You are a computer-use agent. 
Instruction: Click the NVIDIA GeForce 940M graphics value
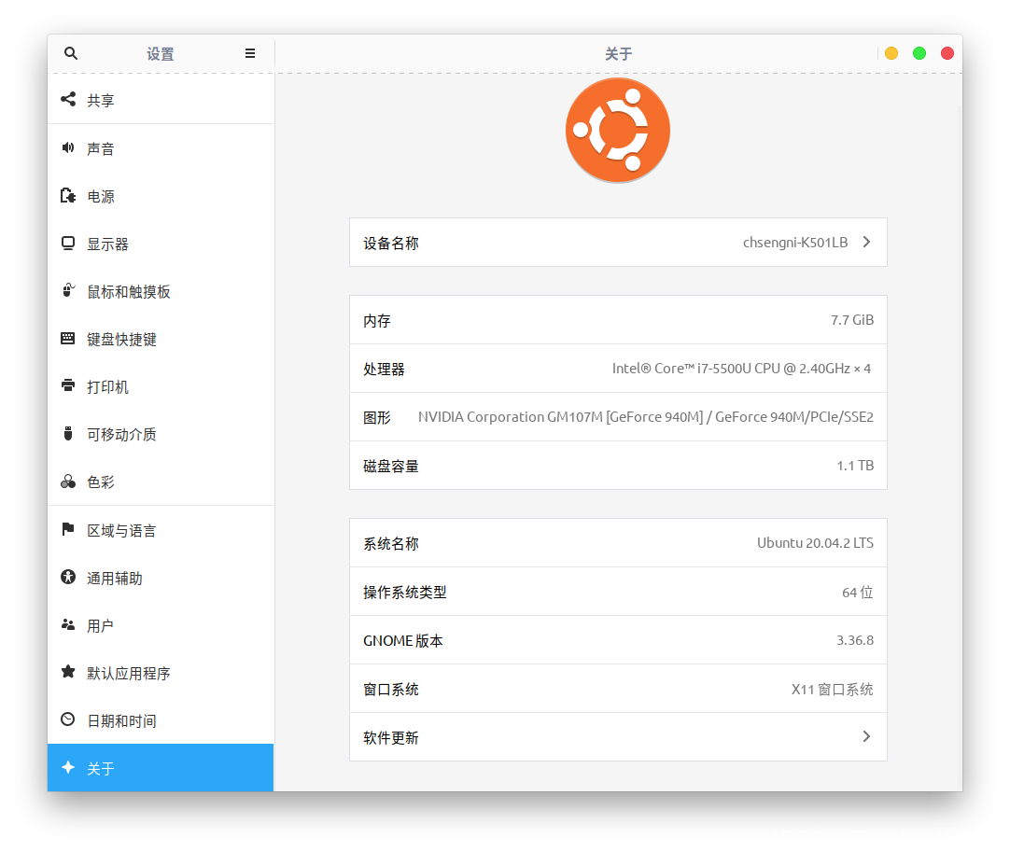[x=645, y=416]
